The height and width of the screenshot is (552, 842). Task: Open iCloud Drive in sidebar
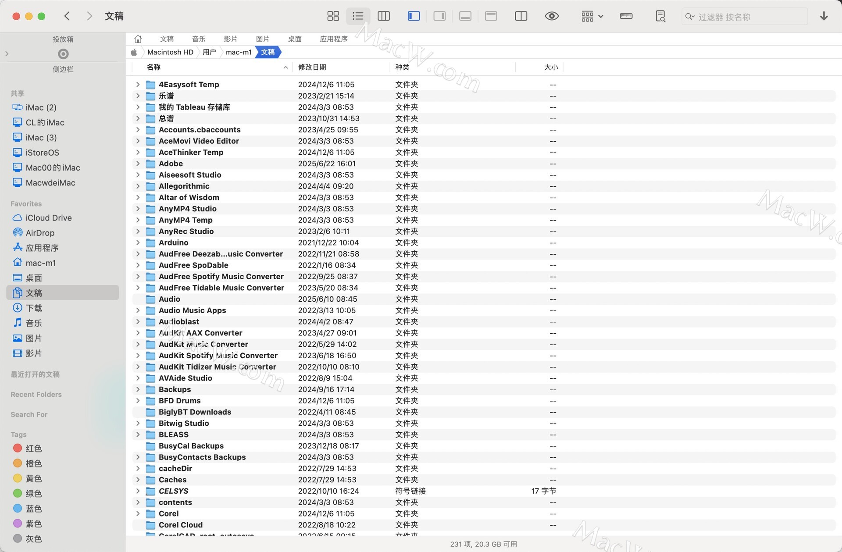(x=49, y=218)
